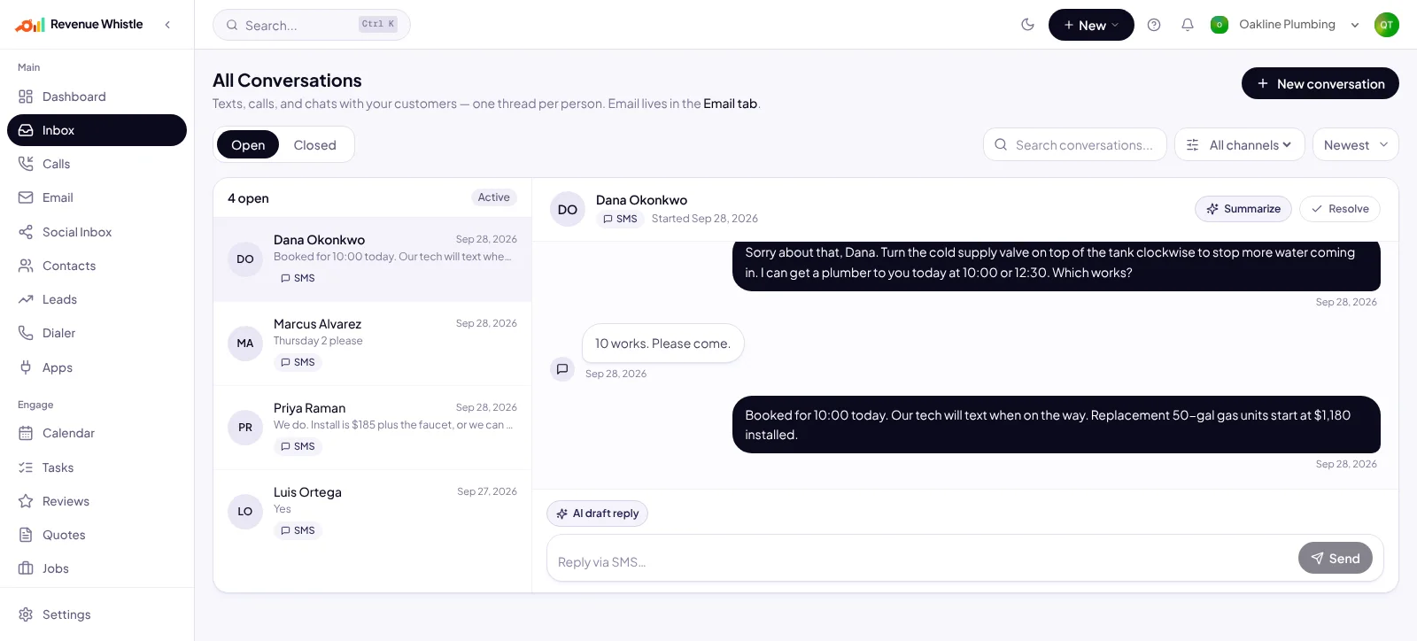Select the Inbox menu item
Viewport: 1417px width, 641px height.
(x=97, y=130)
